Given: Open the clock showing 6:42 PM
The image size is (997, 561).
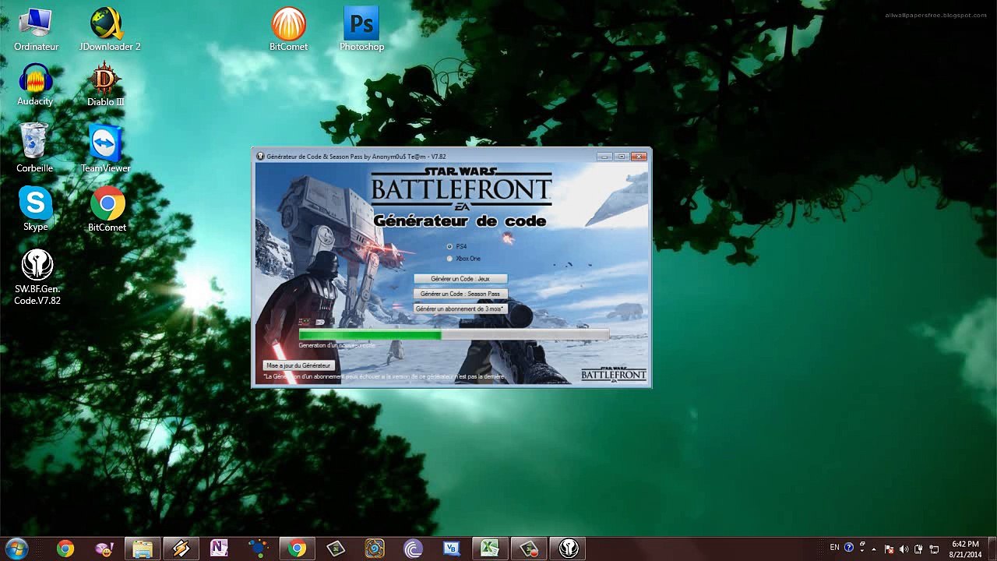Looking at the screenshot, I should 965,549.
